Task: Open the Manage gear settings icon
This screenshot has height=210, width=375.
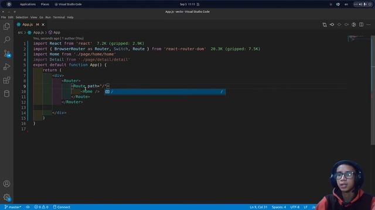Action: pyautogui.click(x=6, y=197)
